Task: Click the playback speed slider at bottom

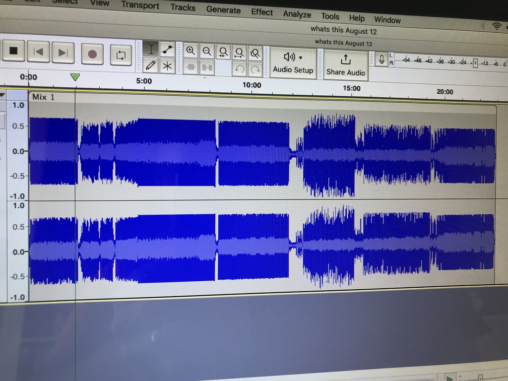Action: pos(480,378)
